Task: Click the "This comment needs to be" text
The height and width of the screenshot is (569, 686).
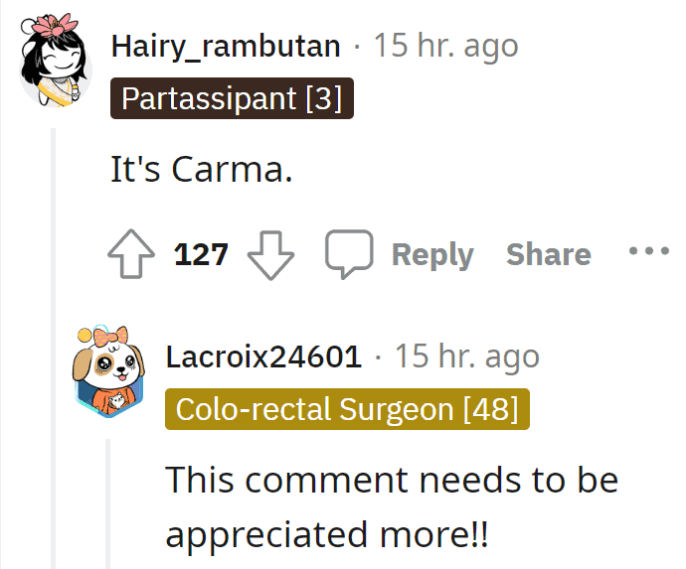Action: [x=392, y=480]
